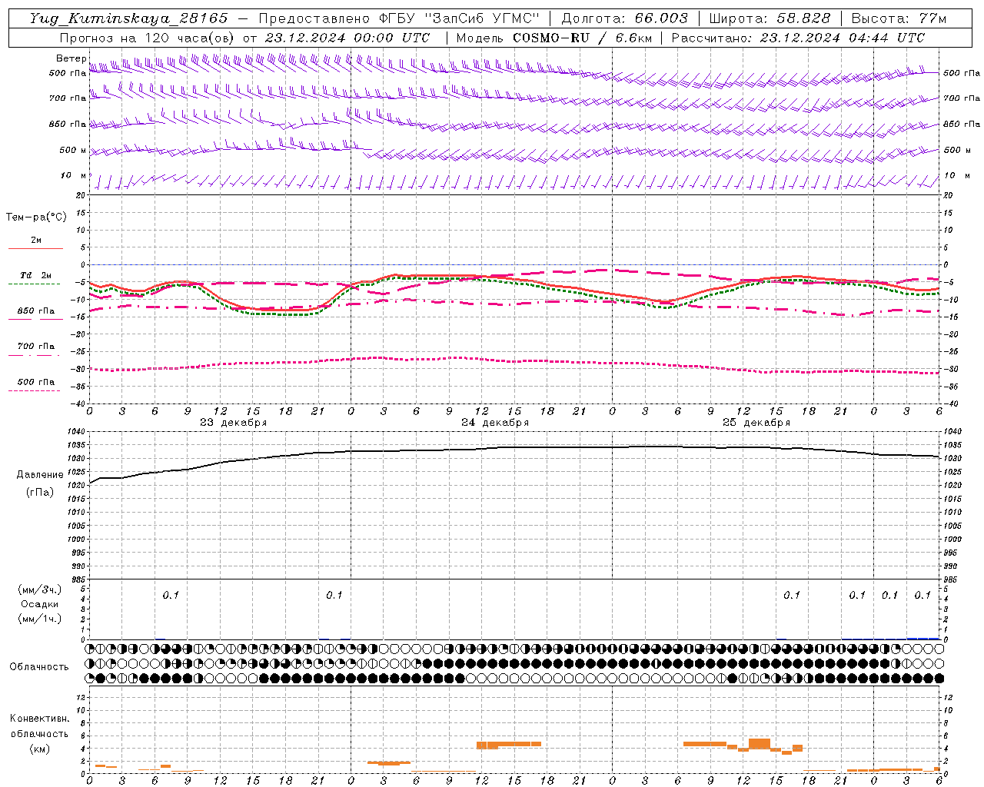Click the Ветер wind panel label
The image size is (984, 787).
(71, 58)
